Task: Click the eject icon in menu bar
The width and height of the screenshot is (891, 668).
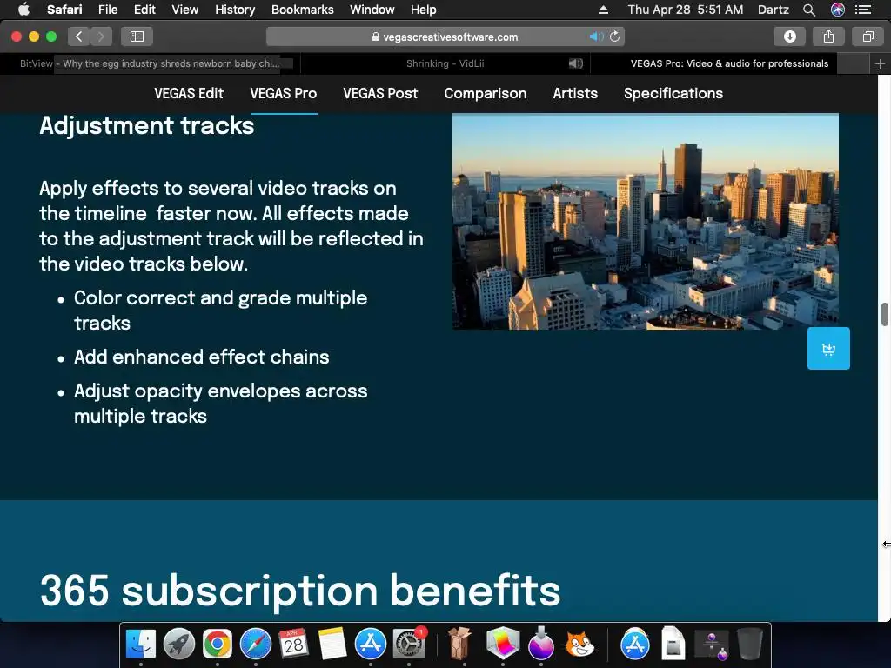Action: pyautogui.click(x=604, y=10)
